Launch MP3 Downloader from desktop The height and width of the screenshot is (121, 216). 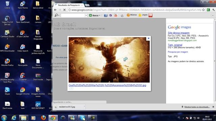[7, 48]
